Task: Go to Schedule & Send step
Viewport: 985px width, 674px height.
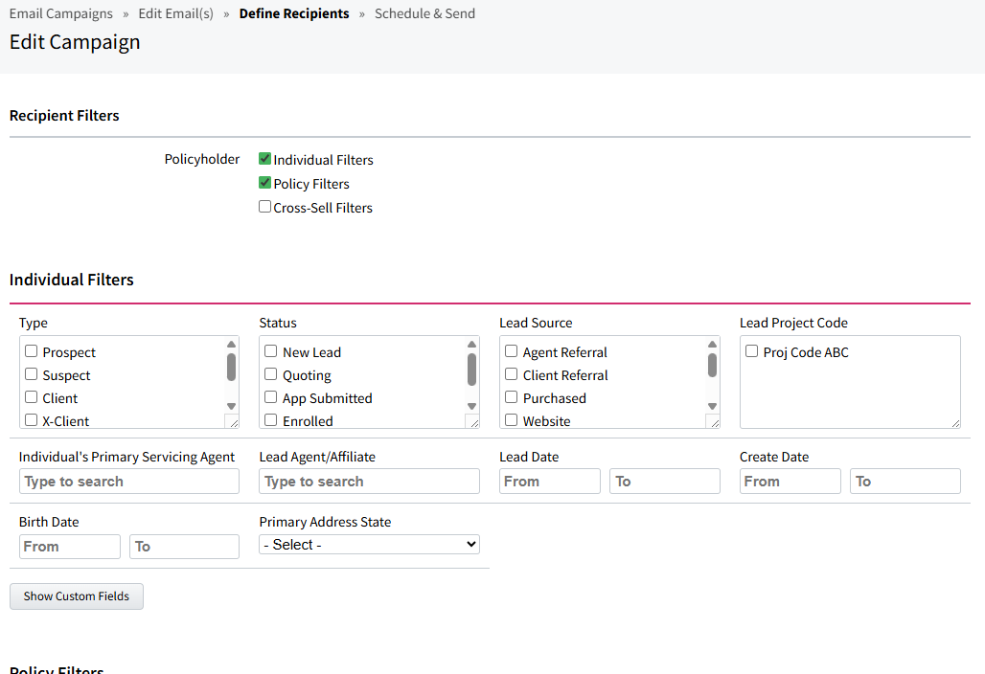Action: (424, 13)
